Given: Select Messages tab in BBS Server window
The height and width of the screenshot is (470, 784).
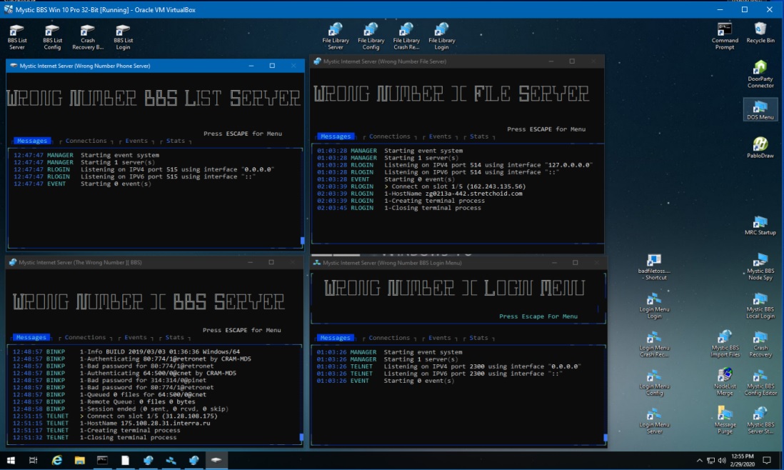Looking at the screenshot, I should coord(31,337).
